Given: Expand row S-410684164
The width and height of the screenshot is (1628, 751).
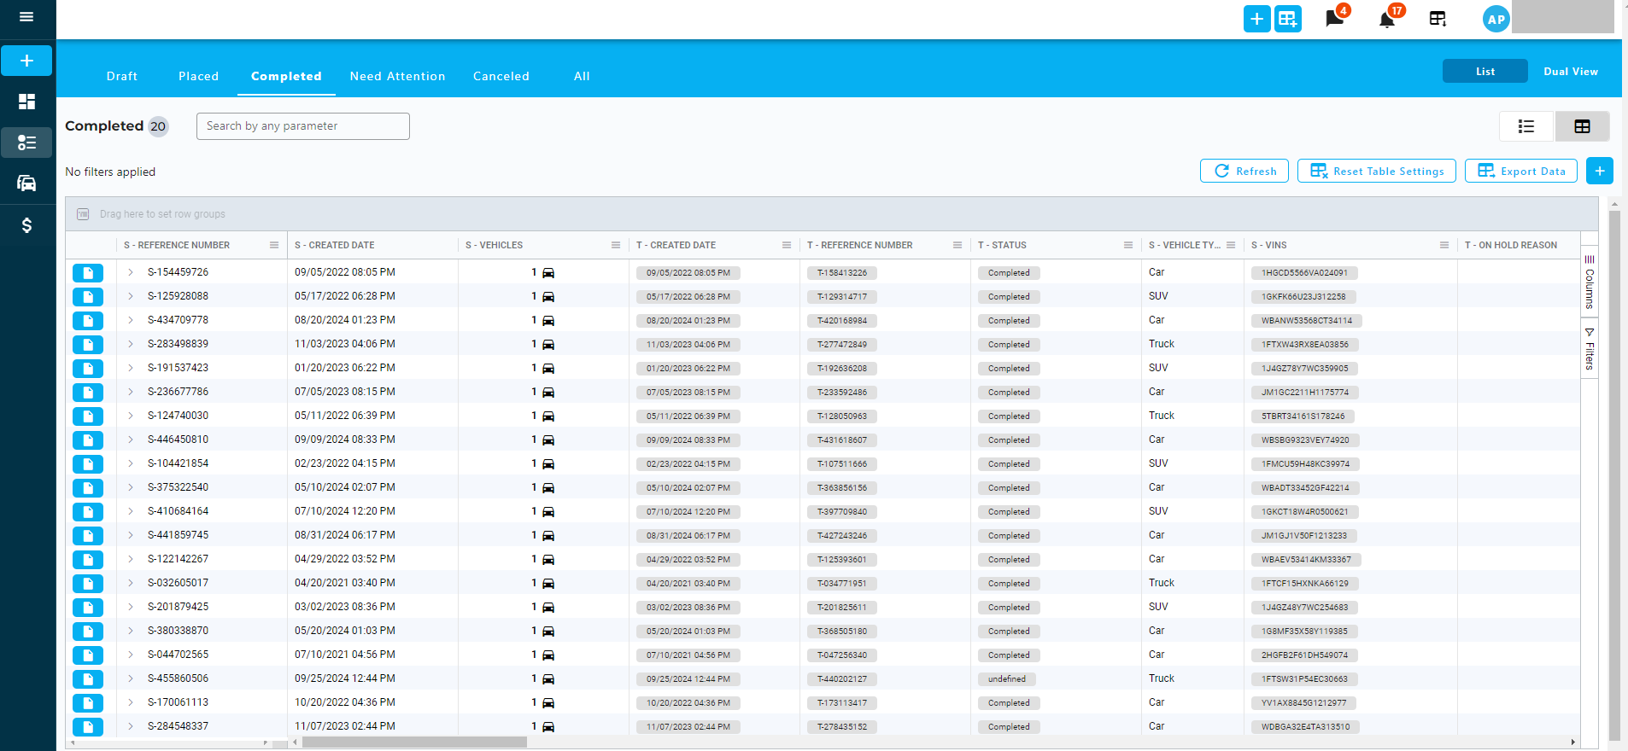Looking at the screenshot, I should coord(131,511).
